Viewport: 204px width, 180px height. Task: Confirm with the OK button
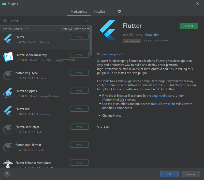click(169, 174)
